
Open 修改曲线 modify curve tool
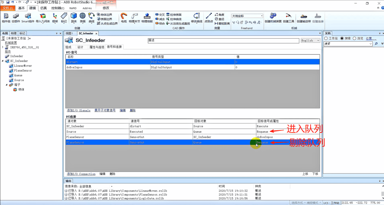click(x=197, y=18)
